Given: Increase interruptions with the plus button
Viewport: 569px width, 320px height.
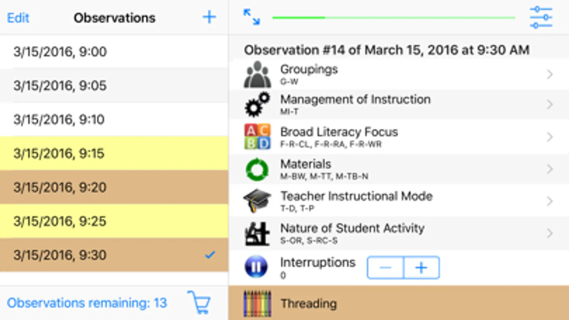Looking at the screenshot, I should [x=421, y=267].
